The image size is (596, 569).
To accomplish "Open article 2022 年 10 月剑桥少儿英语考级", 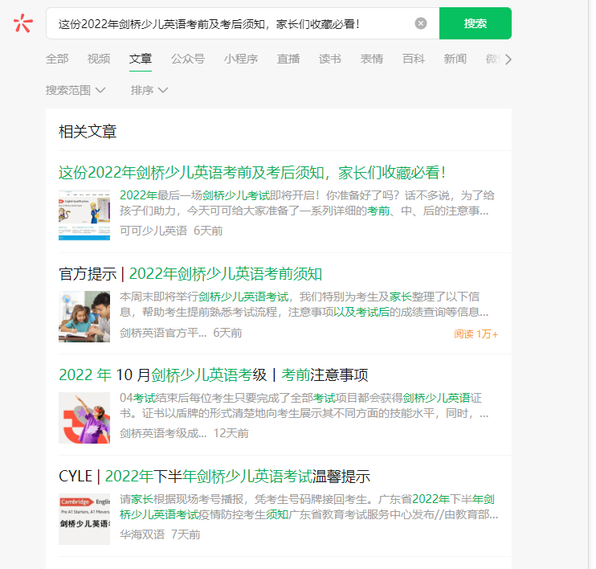I will pos(213,375).
